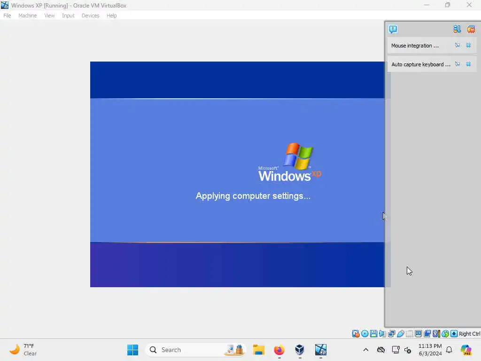Click the USB devices status icon
This screenshot has width=481, height=361.
coord(400,334)
